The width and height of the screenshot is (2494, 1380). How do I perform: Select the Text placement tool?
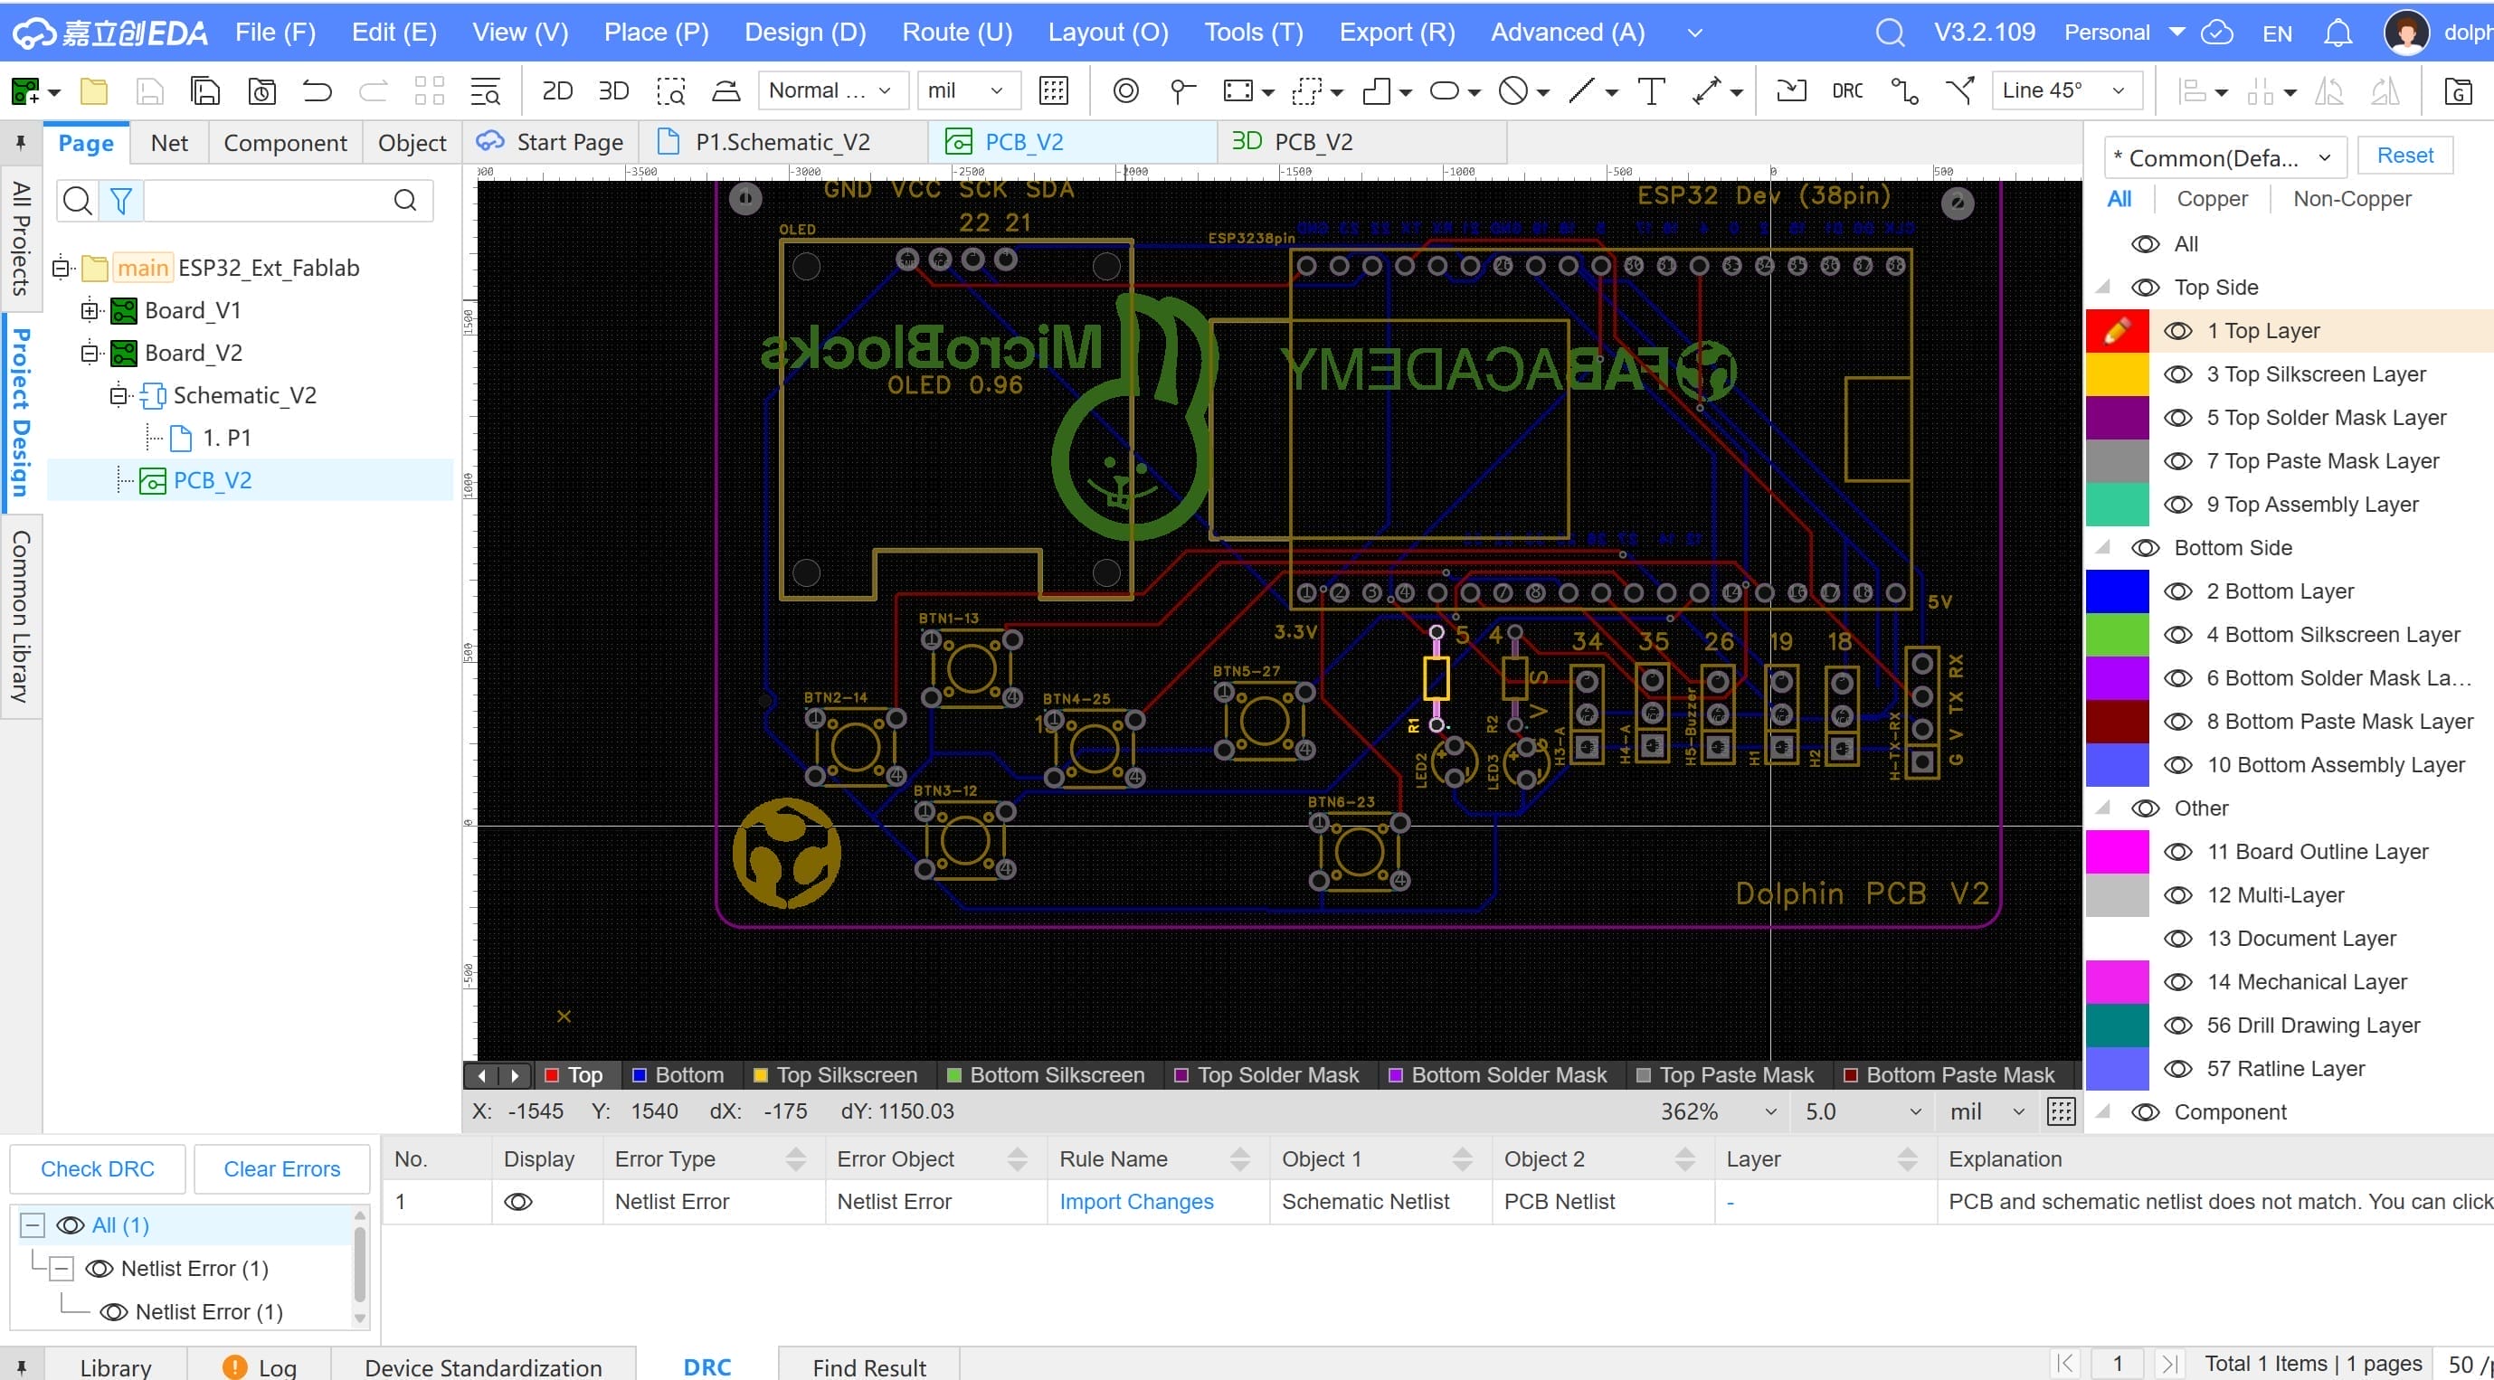tap(1651, 91)
